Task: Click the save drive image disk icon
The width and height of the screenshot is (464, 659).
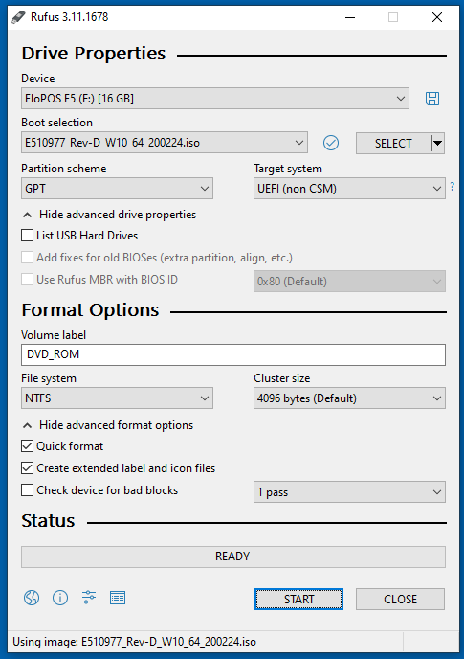Action: point(432,99)
